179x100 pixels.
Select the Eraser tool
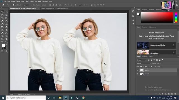click(x=6, y=27)
